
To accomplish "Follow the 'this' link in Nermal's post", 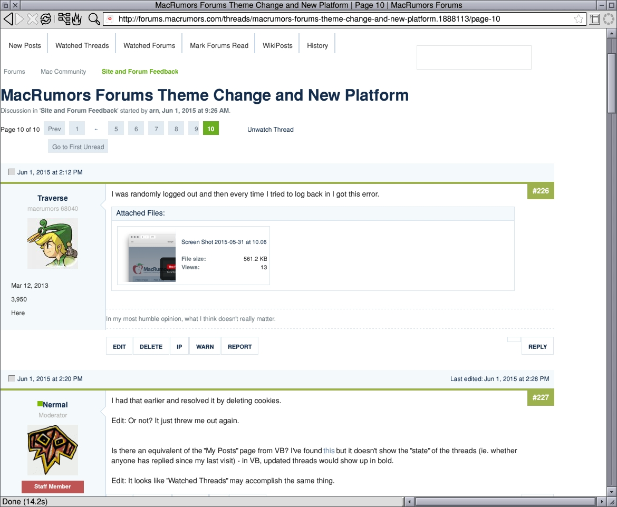I will point(329,451).
